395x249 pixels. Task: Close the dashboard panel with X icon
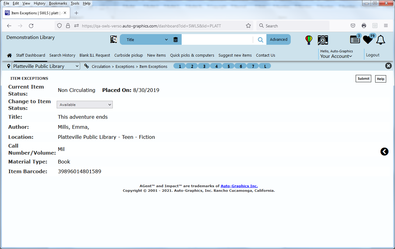(x=388, y=66)
